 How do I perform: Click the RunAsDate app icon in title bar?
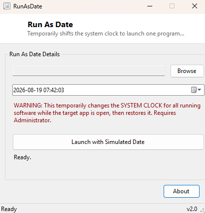(7, 6)
